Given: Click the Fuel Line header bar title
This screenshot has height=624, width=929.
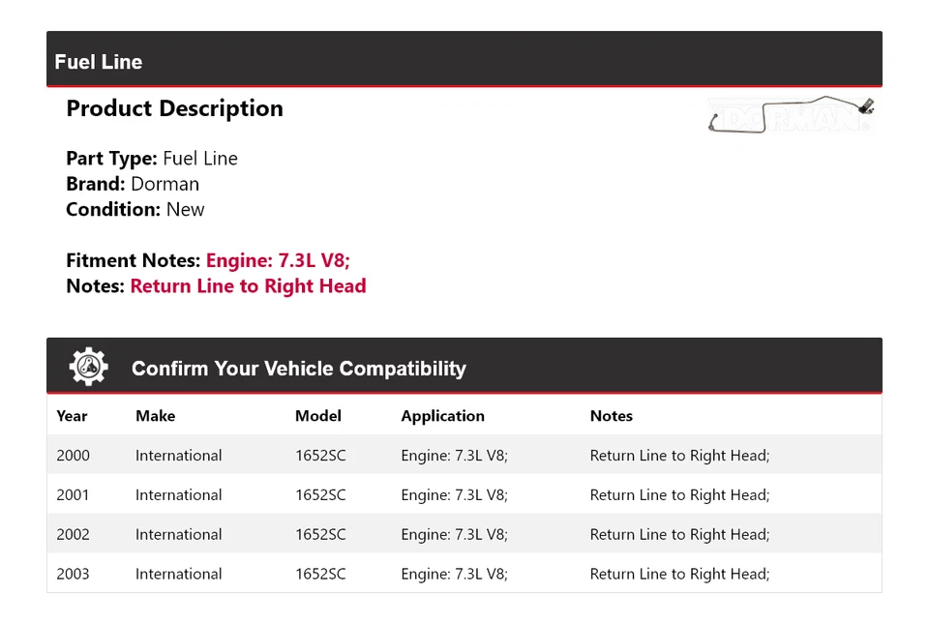Looking at the screenshot, I should (99, 62).
